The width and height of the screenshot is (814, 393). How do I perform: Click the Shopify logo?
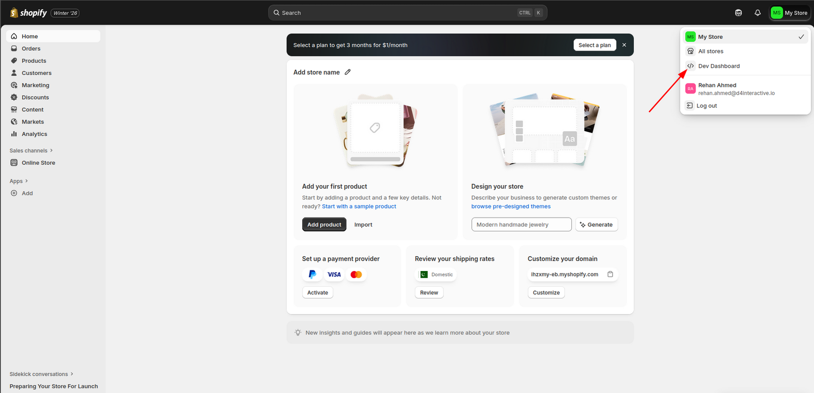click(x=29, y=13)
